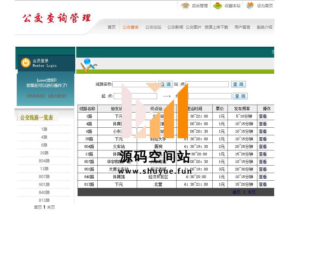This screenshot has width=310, height=259.
Task: Click the 发车频率 column header
Action: pos(242,109)
